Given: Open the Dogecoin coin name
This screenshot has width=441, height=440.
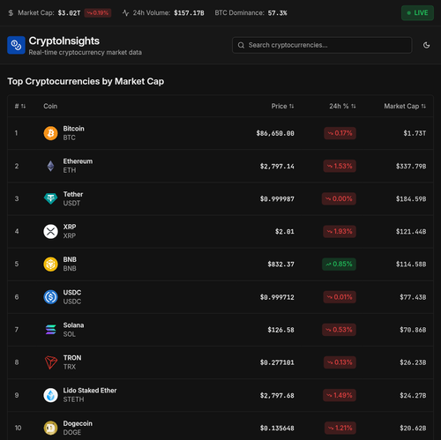Looking at the screenshot, I should [78, 423].
